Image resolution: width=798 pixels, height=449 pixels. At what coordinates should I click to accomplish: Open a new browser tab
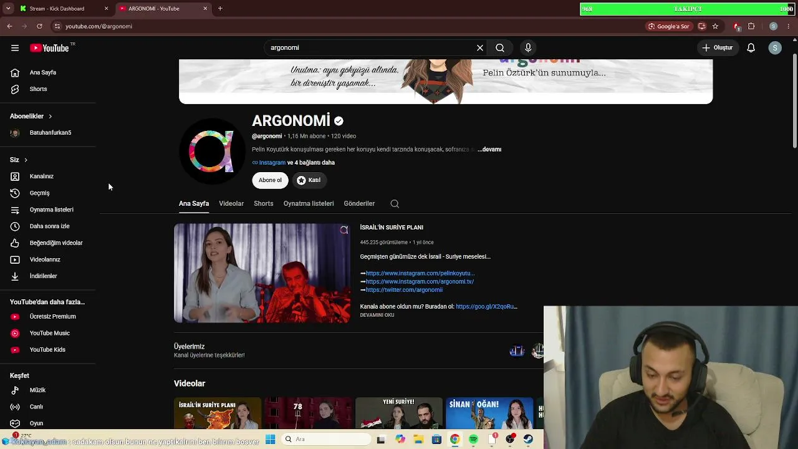220,9
